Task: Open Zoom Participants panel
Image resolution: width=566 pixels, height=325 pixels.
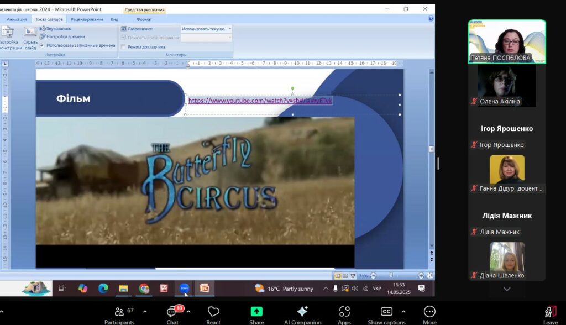Action: 119,315
